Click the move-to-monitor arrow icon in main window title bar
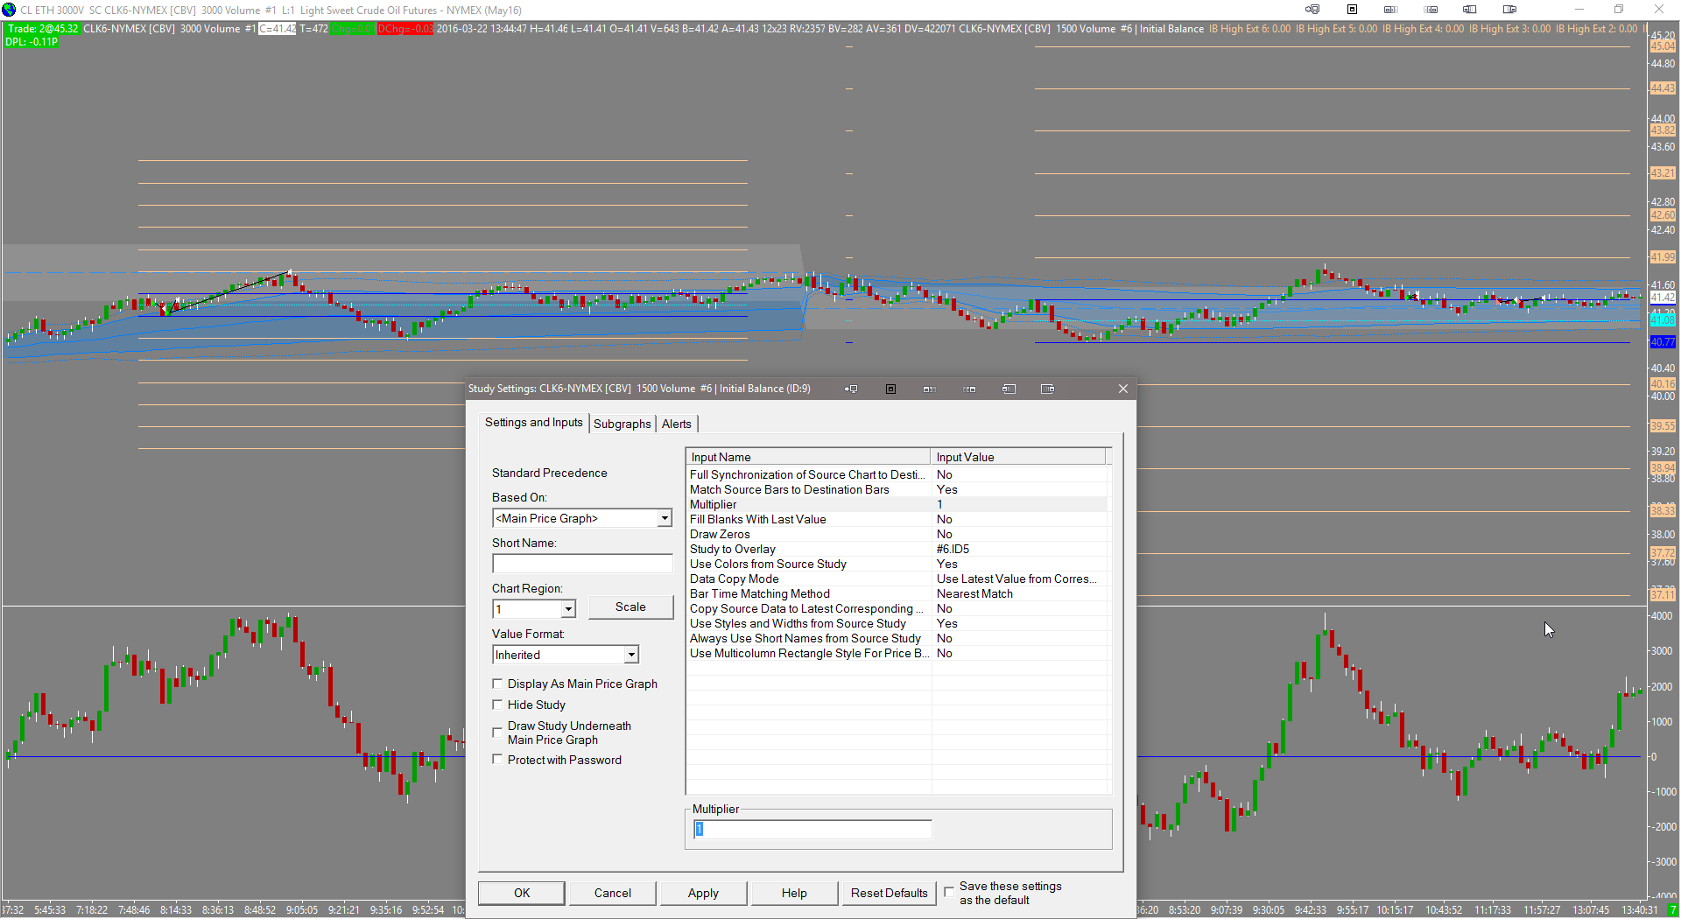This screenshot has width=1681, height=919. [x=1312, y=10]
